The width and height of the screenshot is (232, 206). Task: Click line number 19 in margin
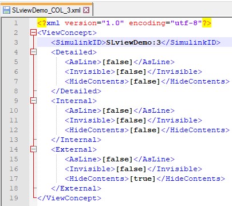14,198
